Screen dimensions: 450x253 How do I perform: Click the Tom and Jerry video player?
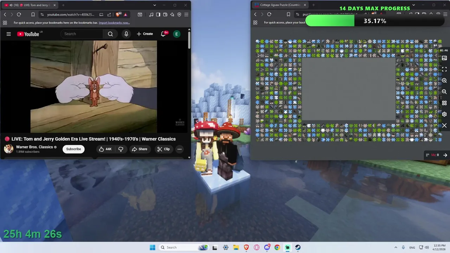click(x=94, y=86)
